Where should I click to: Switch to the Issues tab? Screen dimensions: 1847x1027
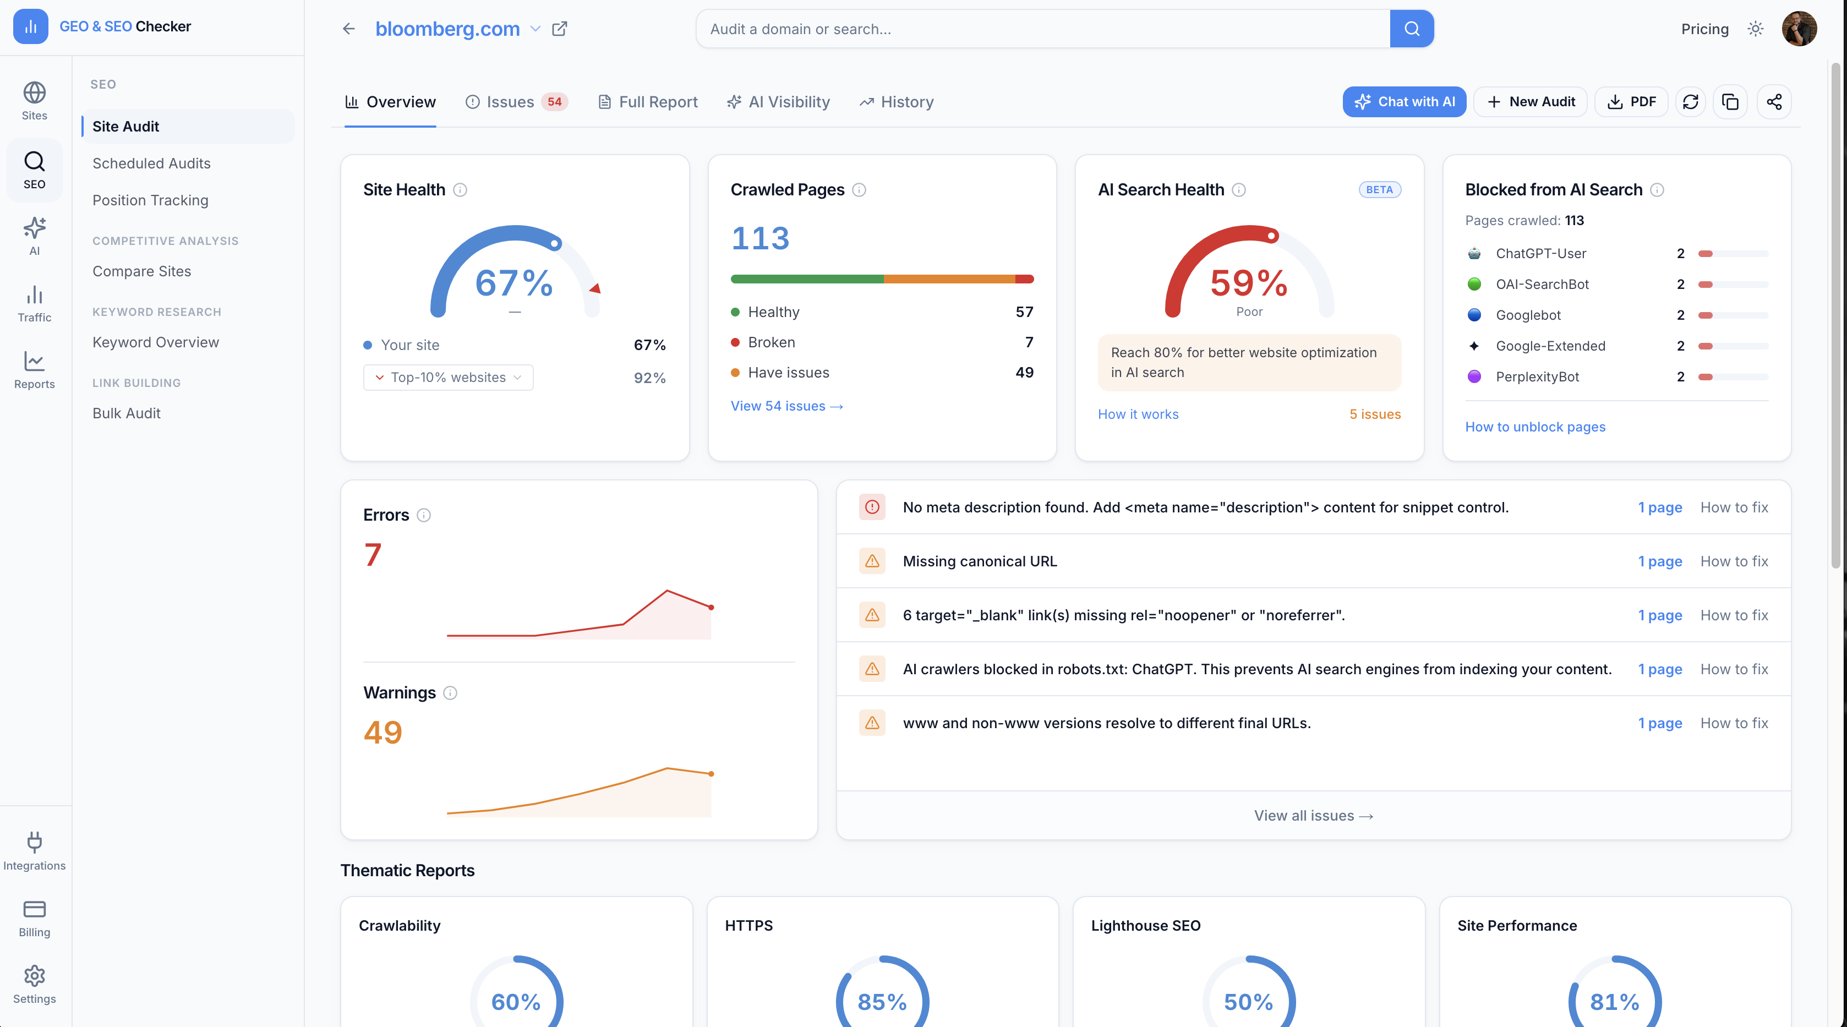(516, 102)
